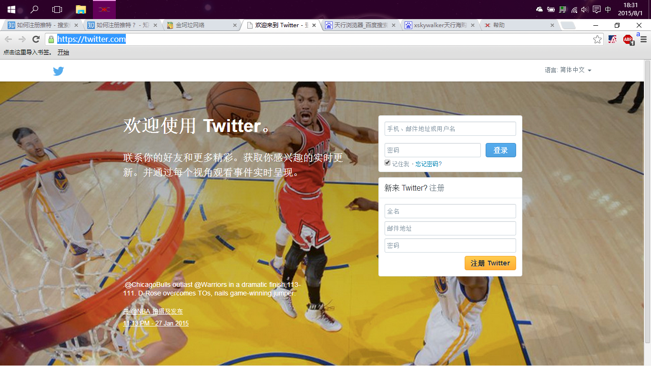Reload the page with the refresh icon

click(36, 39)
